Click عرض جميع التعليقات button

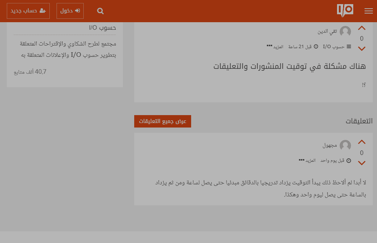[x=162, y=121]
